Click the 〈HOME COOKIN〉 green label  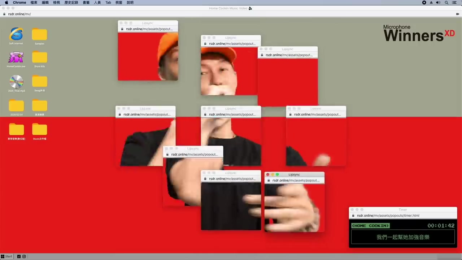pyautogui.click(x=371, y=226)
